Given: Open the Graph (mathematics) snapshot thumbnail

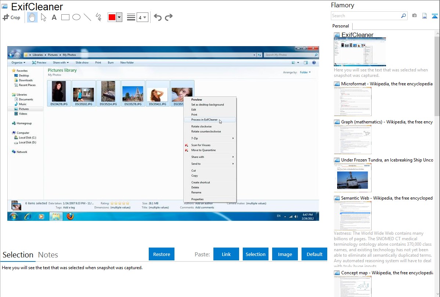Looking at the screenshot, I should [x=353, y=140].
